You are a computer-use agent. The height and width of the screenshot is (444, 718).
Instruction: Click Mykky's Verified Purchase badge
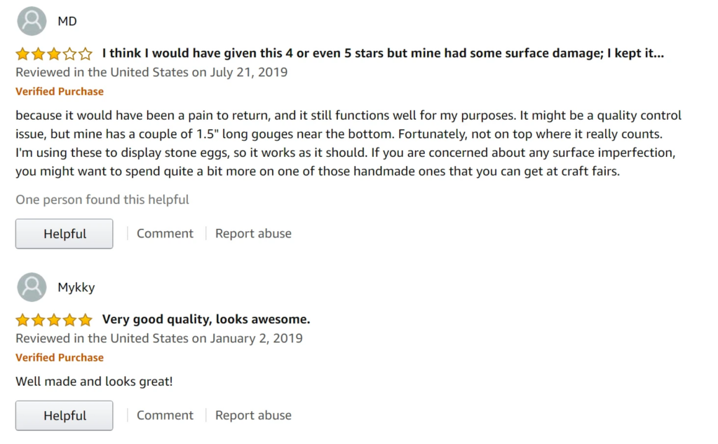tap(59, 357)
